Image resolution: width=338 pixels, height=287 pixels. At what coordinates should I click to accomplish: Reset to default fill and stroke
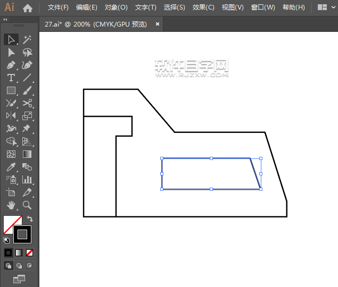click(x=6, y=240)
